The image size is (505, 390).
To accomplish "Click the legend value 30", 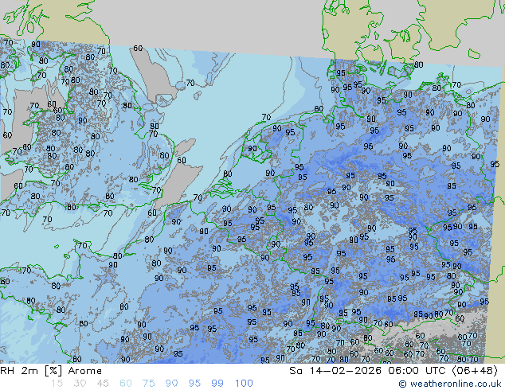I will [80, 384].
